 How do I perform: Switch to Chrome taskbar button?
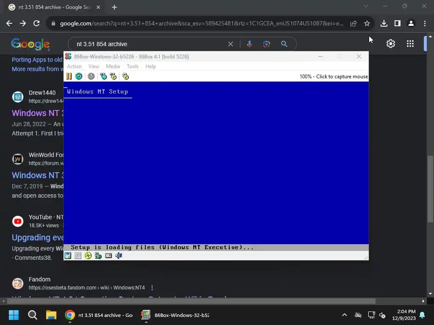[99, 315]
